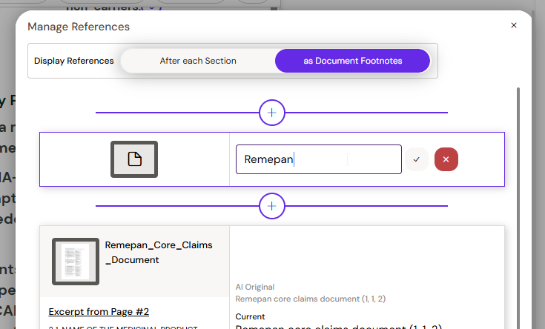Confirm the edit with the checkmark button
This screenshot has height=329, width=545.
click(x=417, y=159)
